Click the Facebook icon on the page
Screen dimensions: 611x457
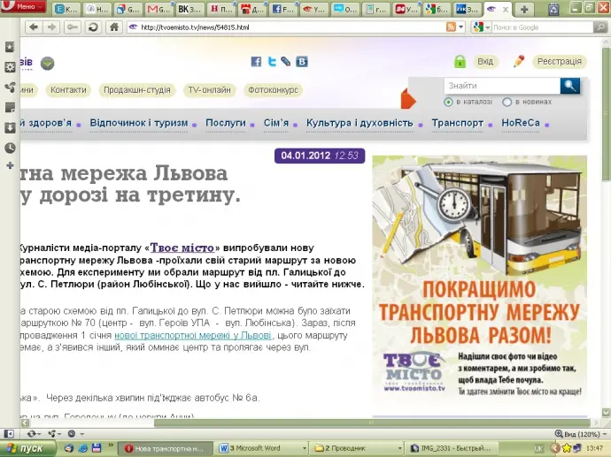256,62
